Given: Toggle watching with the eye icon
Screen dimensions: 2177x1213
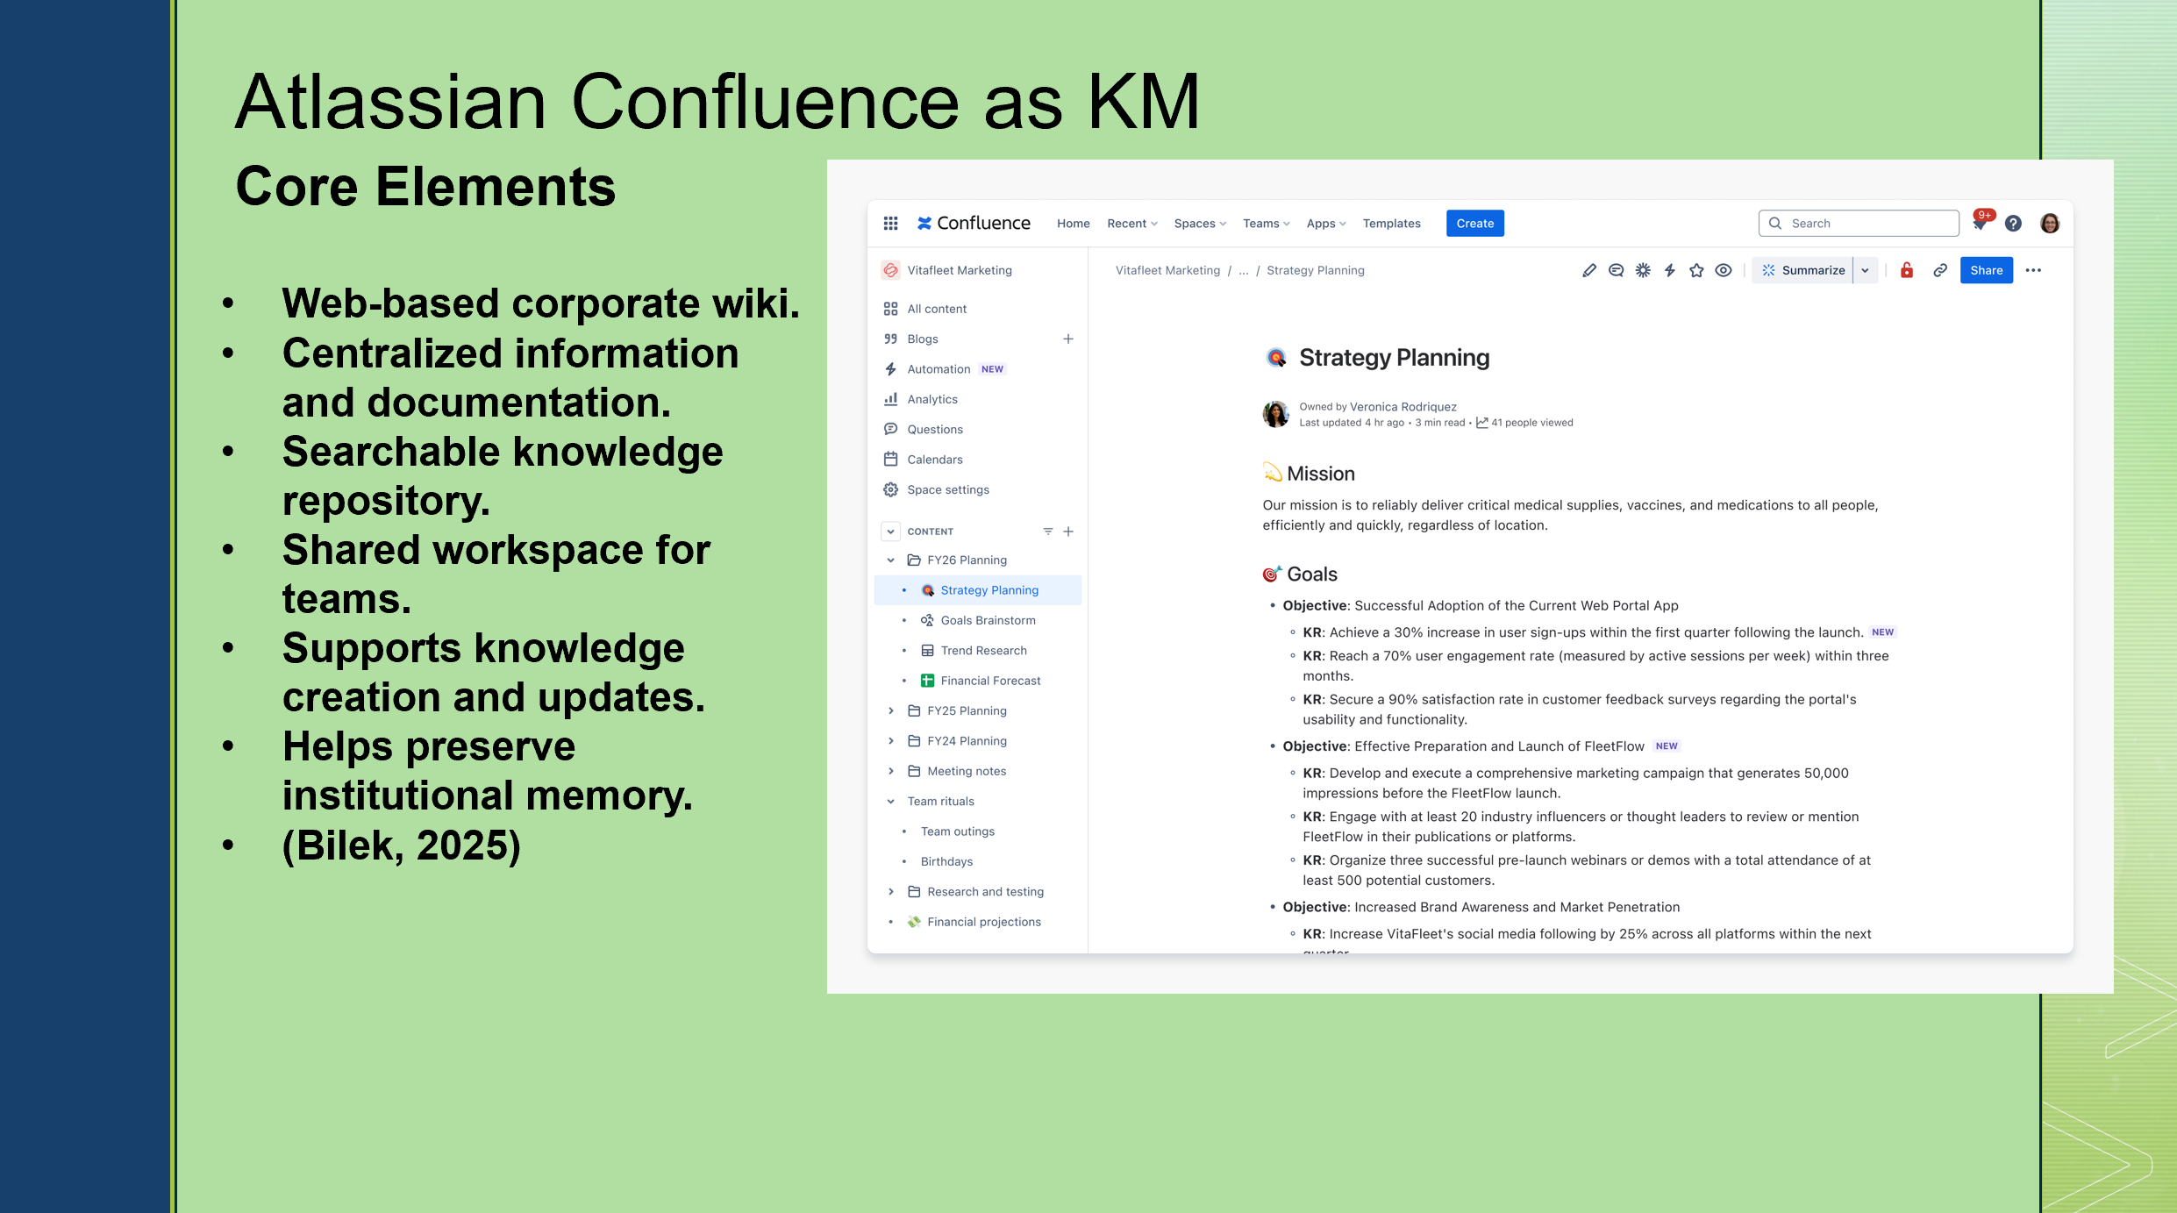Looking at the screenshot, I should coord(1724,270).
